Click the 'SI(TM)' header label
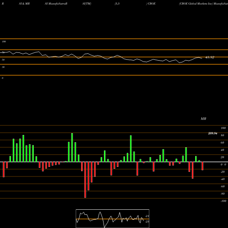 point(87,4)
